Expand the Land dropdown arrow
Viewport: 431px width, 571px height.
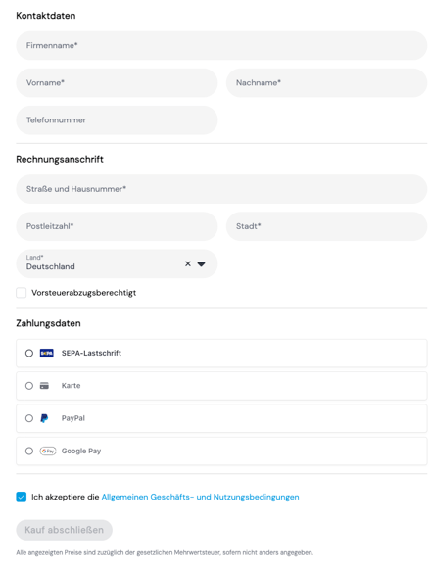[x=201, y=264]
